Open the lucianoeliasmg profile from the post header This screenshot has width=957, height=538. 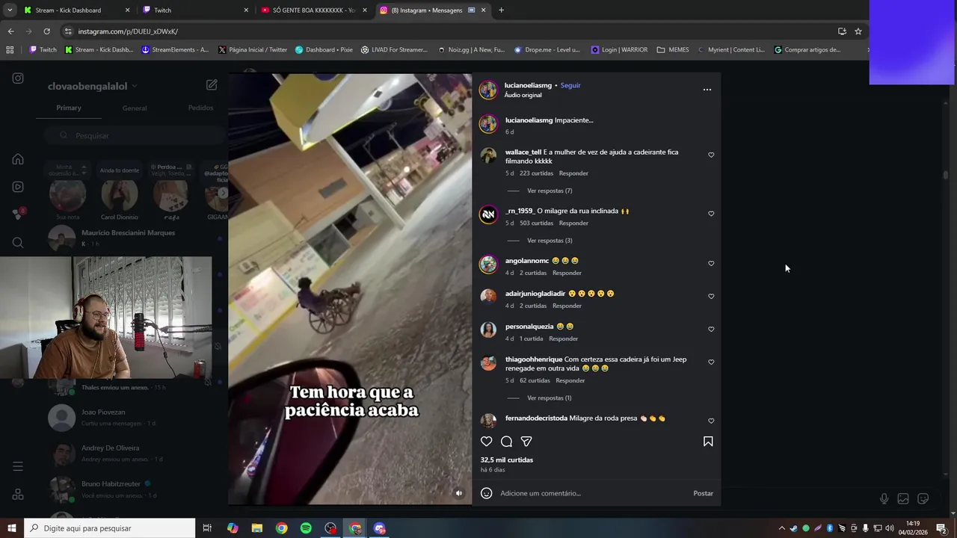pos(528,85)
